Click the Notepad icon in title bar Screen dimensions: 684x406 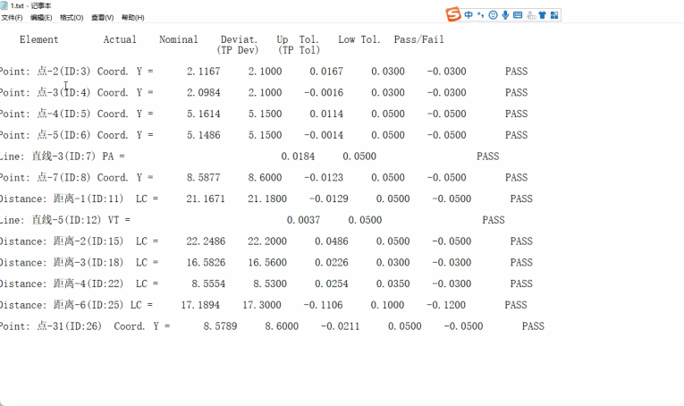(4, 5)
